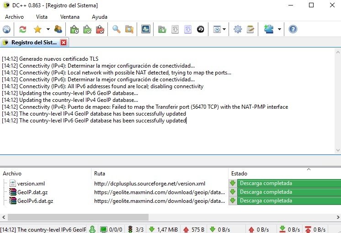The height and width of the screenshot is (233, 341).
Task: Click Open File List folder icon
Action: point(162,29)
